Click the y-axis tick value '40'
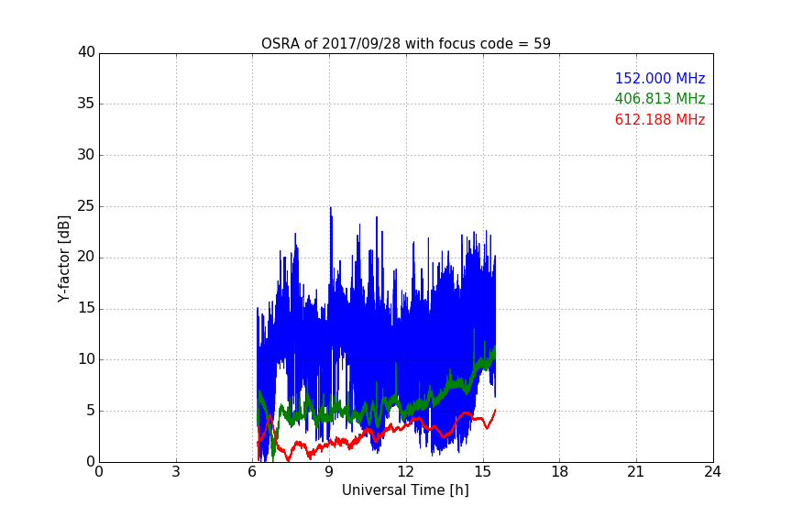 86,52
